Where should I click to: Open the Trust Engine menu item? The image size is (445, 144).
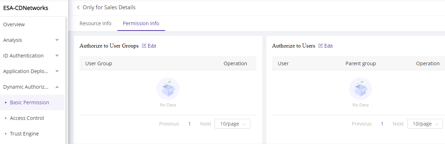point(24,134)
